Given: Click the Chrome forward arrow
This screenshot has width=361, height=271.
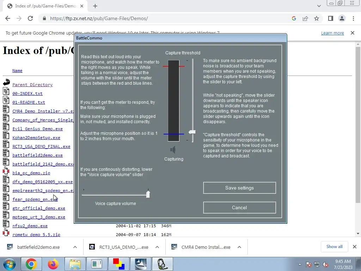Looking at the screenshot, I should tap(19, 18).
